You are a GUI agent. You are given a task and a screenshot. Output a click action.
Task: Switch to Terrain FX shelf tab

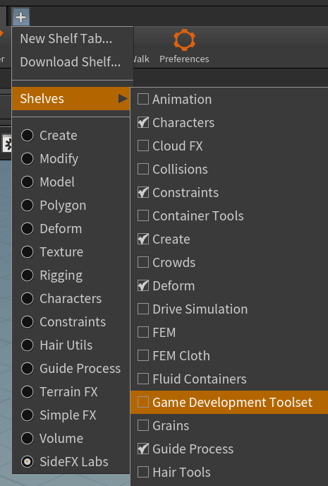(28, 392)
